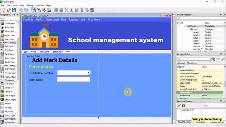Select the Edit Tab Order mode icon
This screenshot has height=127, width=226.
[x=49, y=10]
